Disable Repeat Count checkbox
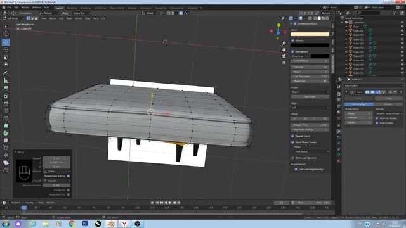This screenshot has width=406, height=228. pos(292,136)
